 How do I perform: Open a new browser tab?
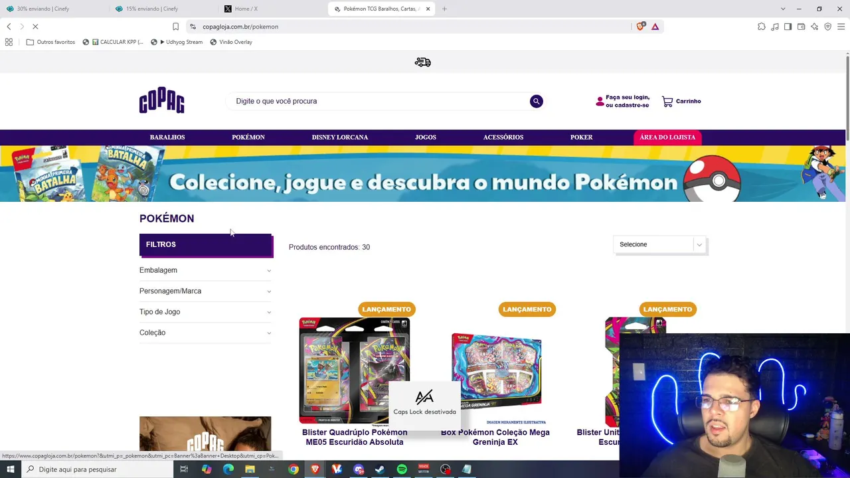[x=444, y=9]
